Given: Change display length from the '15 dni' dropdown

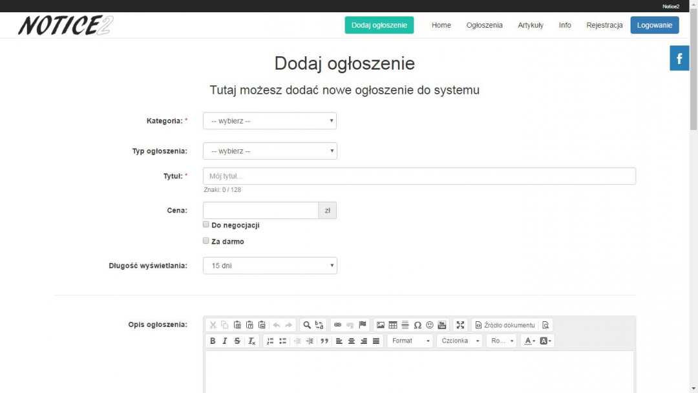Looking at the screenshot, I should (270, 266).
